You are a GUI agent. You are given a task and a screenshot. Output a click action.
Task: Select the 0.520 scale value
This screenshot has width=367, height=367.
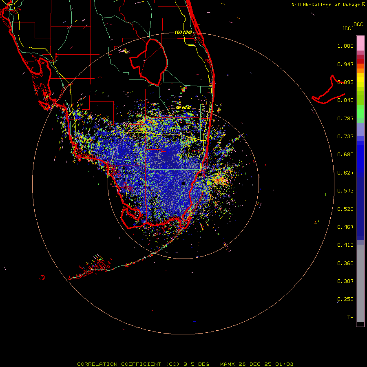pyautogui.click(x=345, y=209)
